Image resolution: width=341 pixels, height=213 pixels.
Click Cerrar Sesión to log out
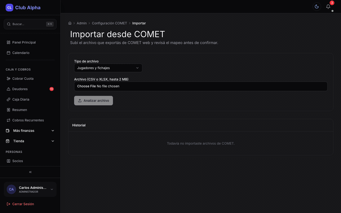pyautogui.click(x=23, y=204)
